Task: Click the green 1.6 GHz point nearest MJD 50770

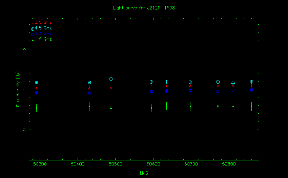Action: pos(218,106)
